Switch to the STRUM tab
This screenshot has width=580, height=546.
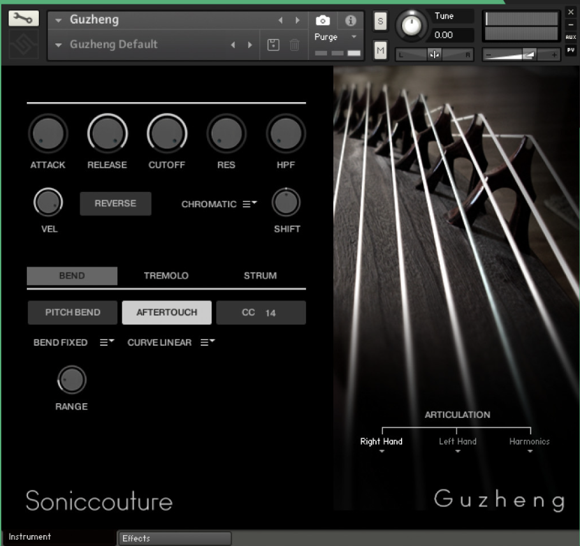(x=260, y=276)
